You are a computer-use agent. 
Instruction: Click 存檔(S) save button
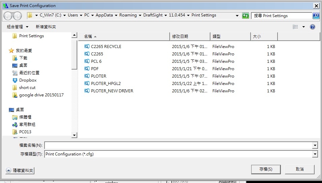pyautogui.click(x=266, y=169)
